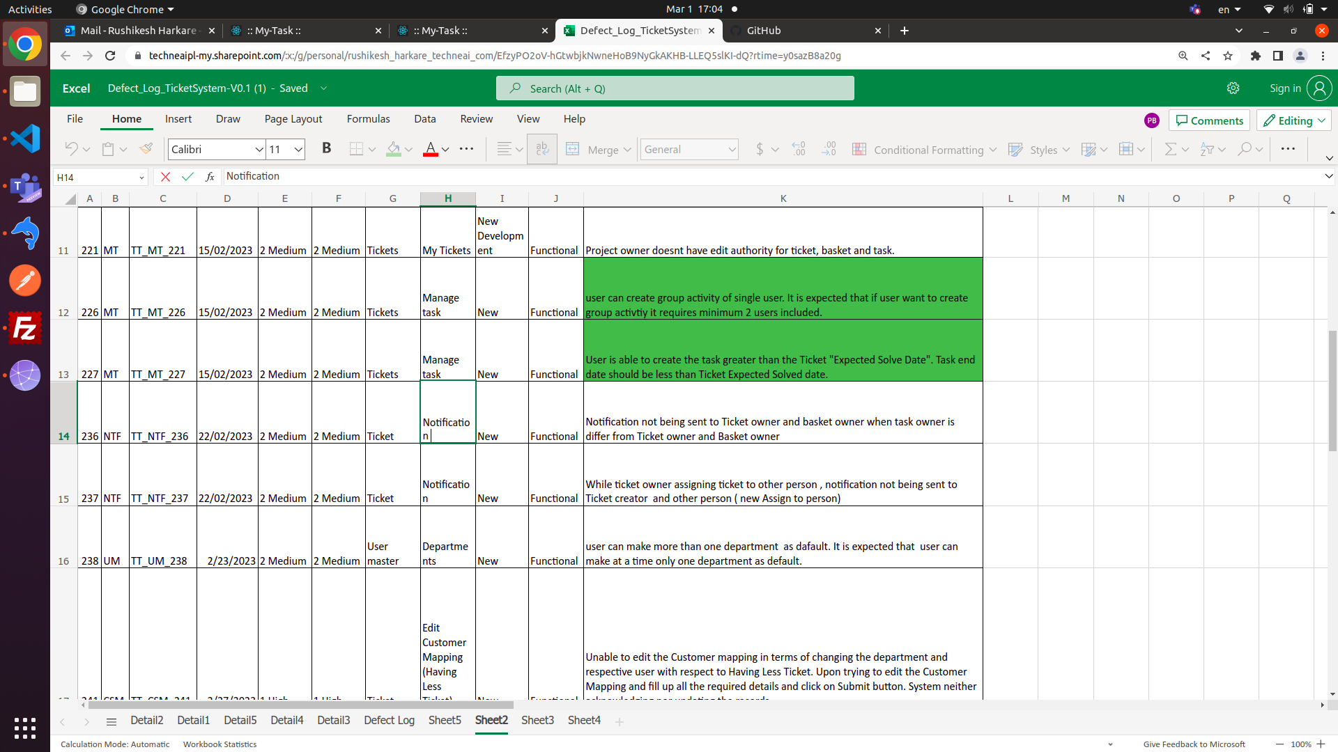The image size is (1338, 752).
Task: Click the increase decimal icon
Action: (799, 149)
